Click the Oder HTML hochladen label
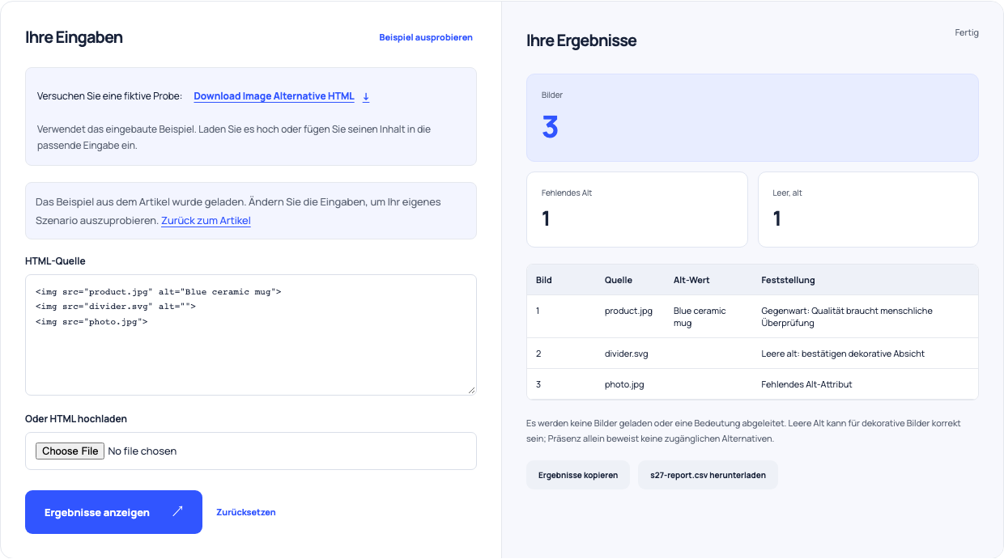The width and height of the screenshot is (1004, 559). pos(76,419)
